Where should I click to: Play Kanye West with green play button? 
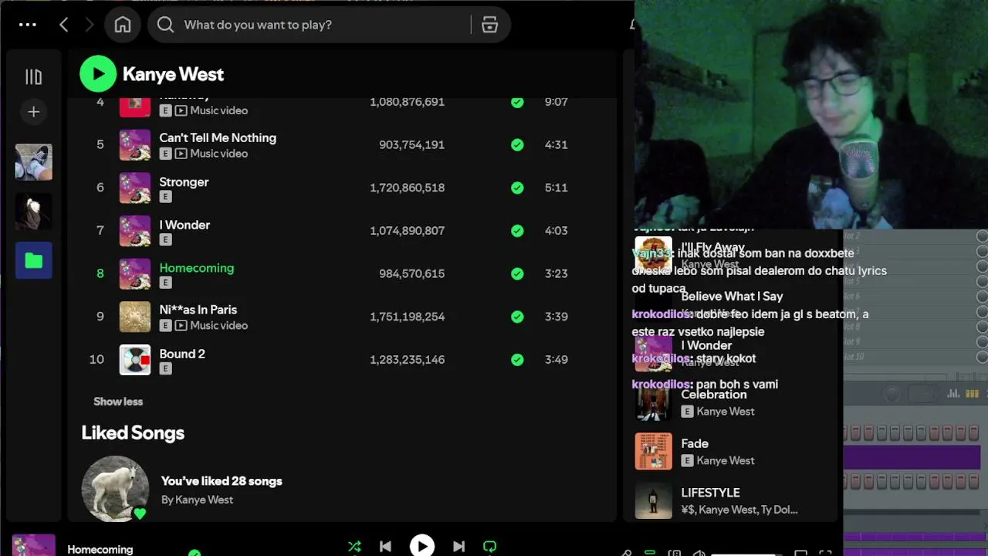(98, 74)
